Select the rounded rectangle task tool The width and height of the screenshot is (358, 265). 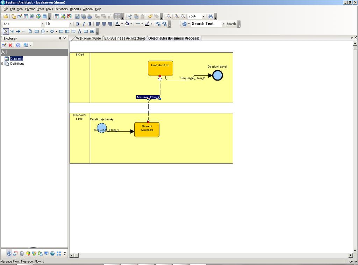coord(36,31)
